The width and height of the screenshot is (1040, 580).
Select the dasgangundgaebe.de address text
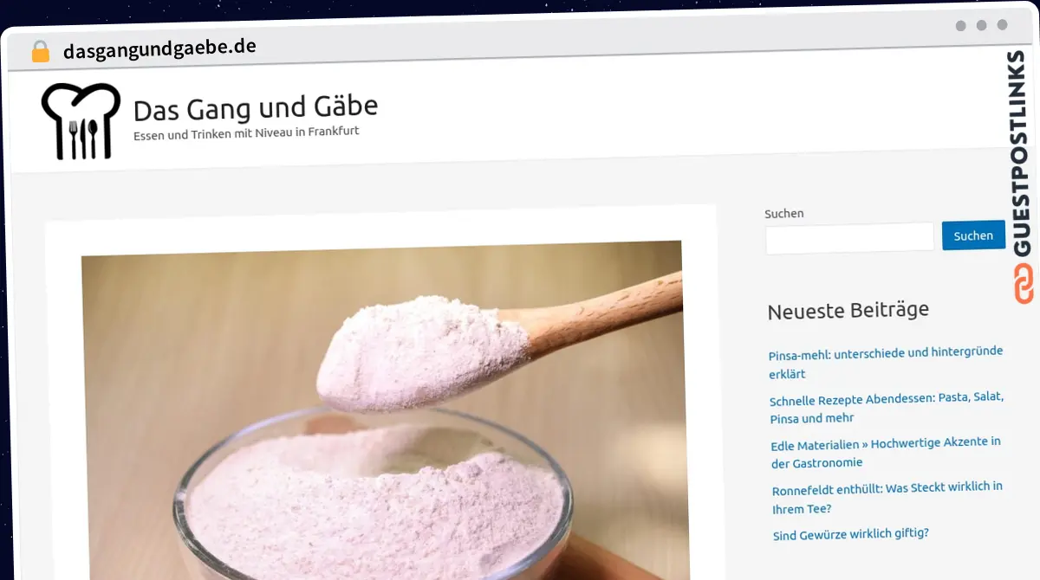[x=159, y=48]
